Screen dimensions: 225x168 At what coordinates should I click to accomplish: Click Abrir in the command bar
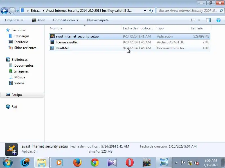click(38, 20)
